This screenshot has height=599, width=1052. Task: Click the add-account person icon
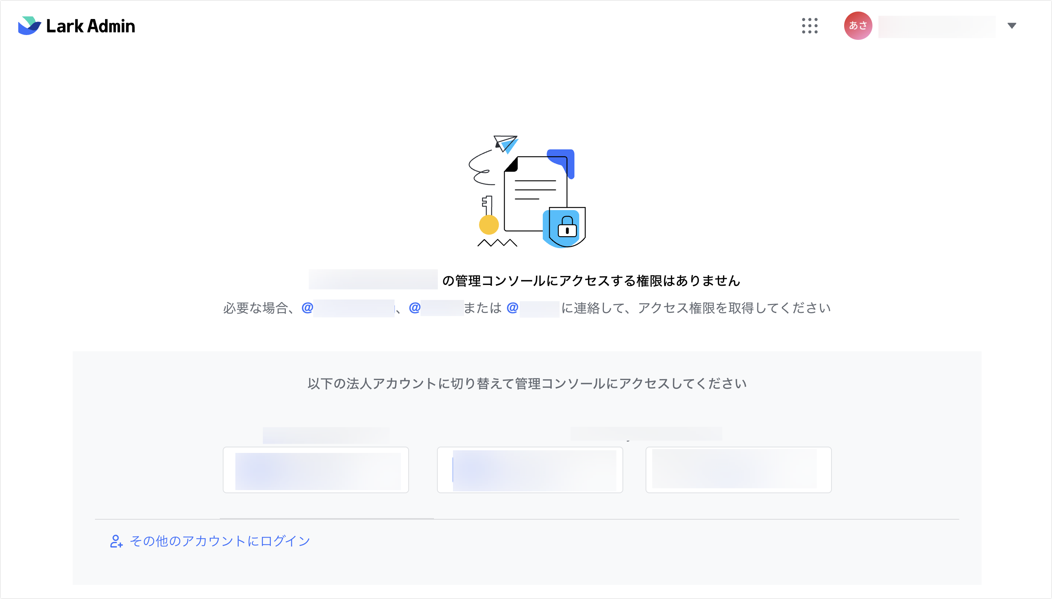click(x=117, y=541)
